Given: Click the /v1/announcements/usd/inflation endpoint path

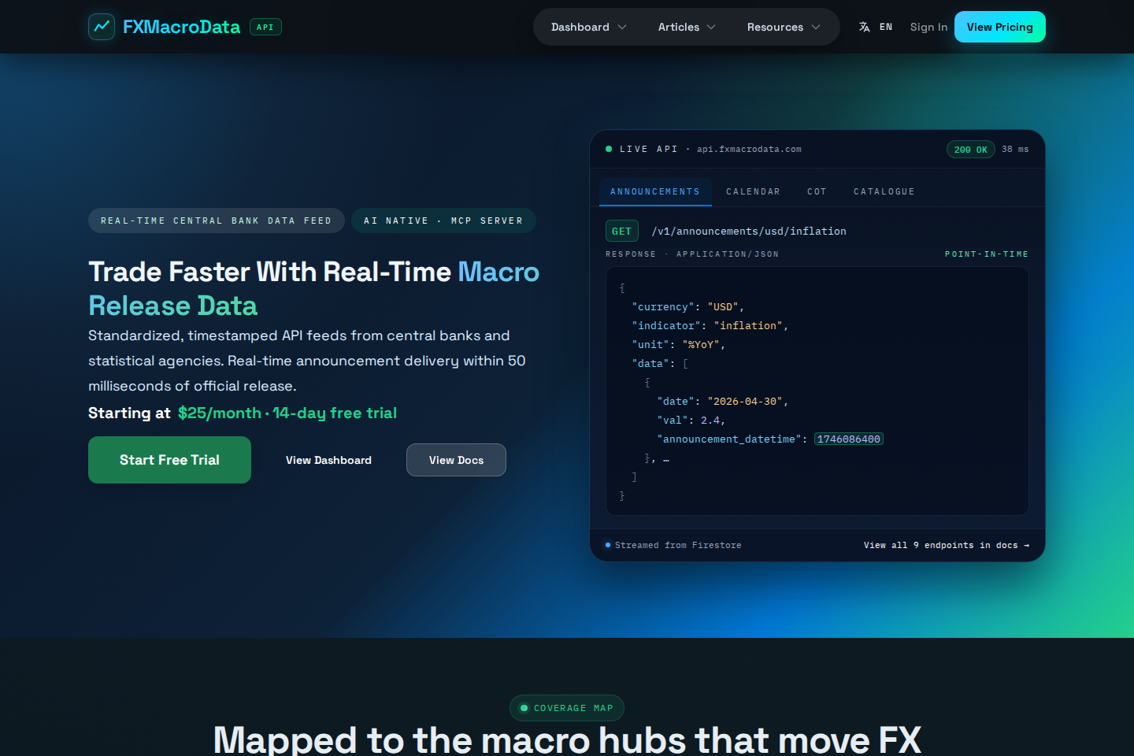Looking at the screenshot, I should (x=749, y=231).
